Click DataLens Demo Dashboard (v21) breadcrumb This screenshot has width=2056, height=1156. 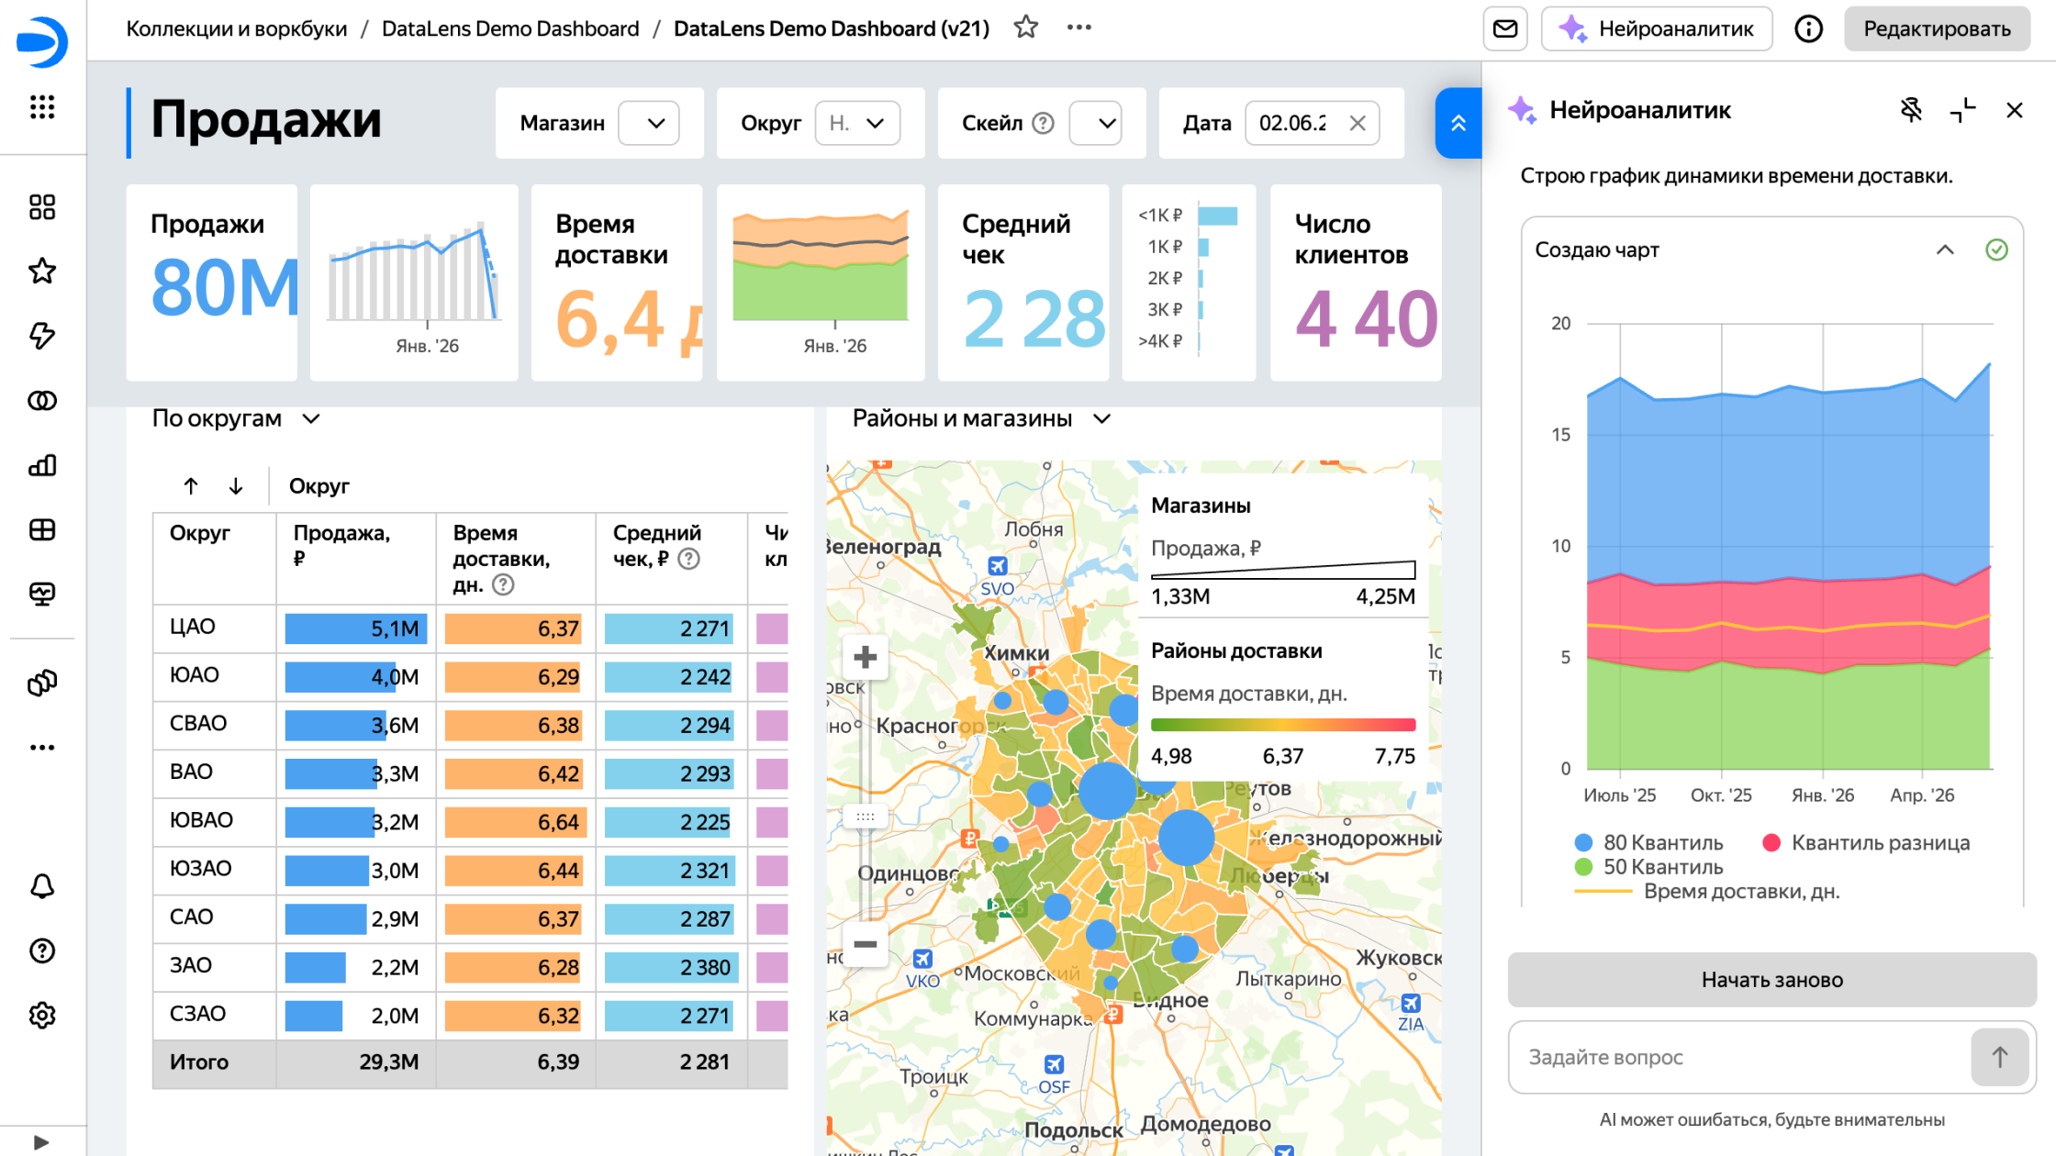coord(832,28)
